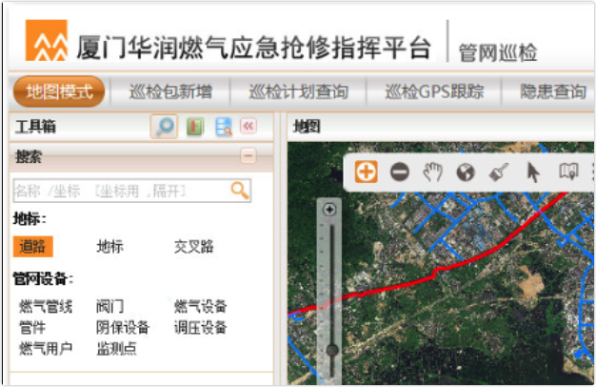
Task: Collapse toolbox panel with double-arrow icon
Action: coord(248,126)
